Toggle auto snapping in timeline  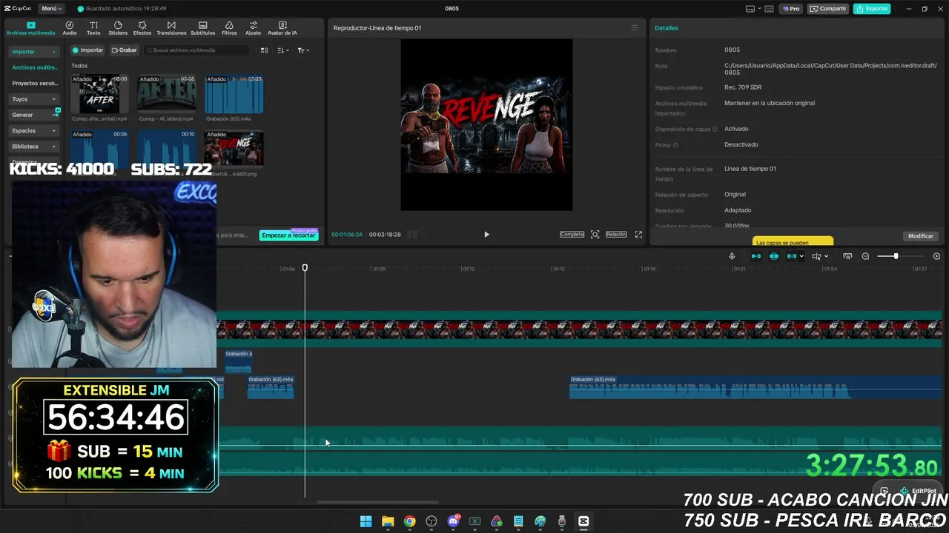(774, 256)
